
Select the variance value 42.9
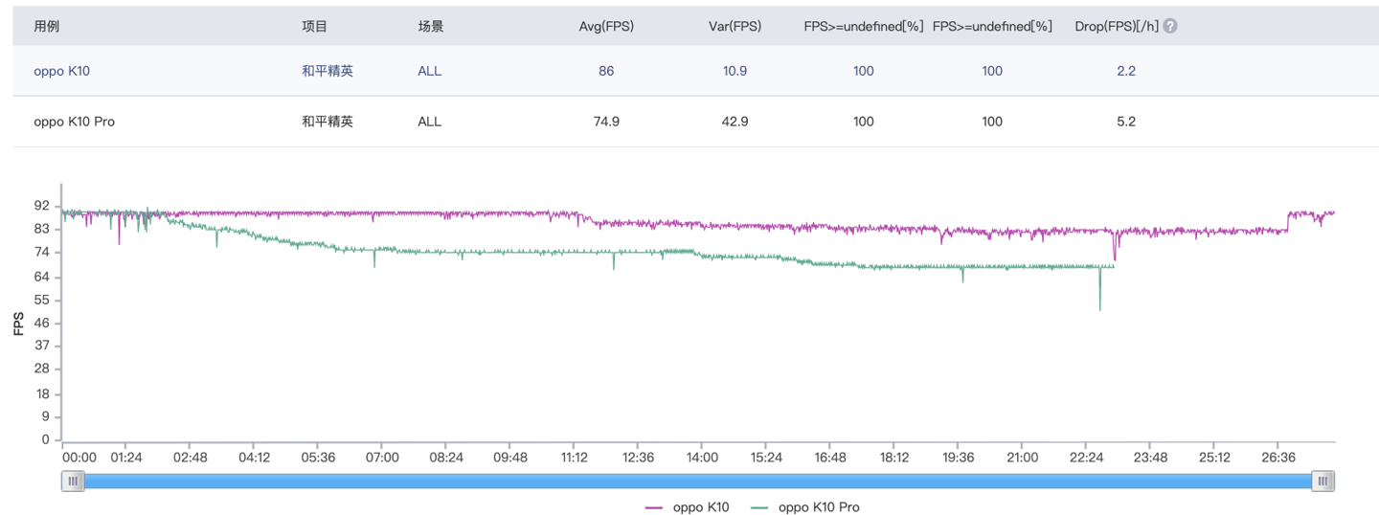(735, 122)
